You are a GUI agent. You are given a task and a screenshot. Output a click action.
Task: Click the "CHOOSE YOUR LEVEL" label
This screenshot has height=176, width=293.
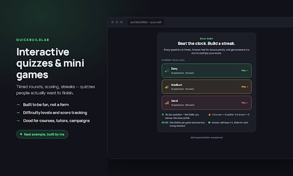[173, 60]
